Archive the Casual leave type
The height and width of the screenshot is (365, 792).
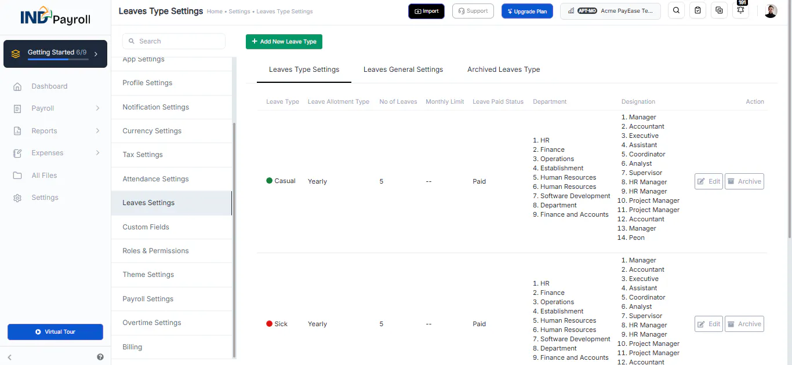(744, 181)
